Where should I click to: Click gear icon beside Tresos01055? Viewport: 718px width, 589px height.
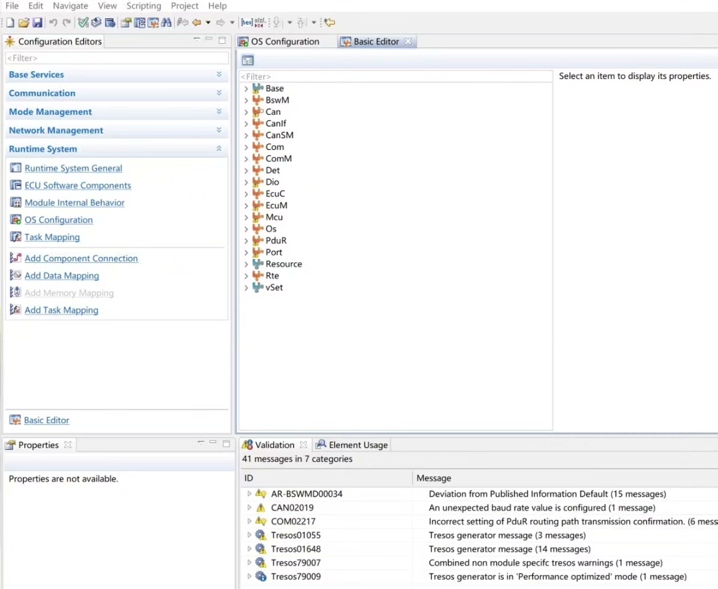pyautogui.click(x=261, y=535)
